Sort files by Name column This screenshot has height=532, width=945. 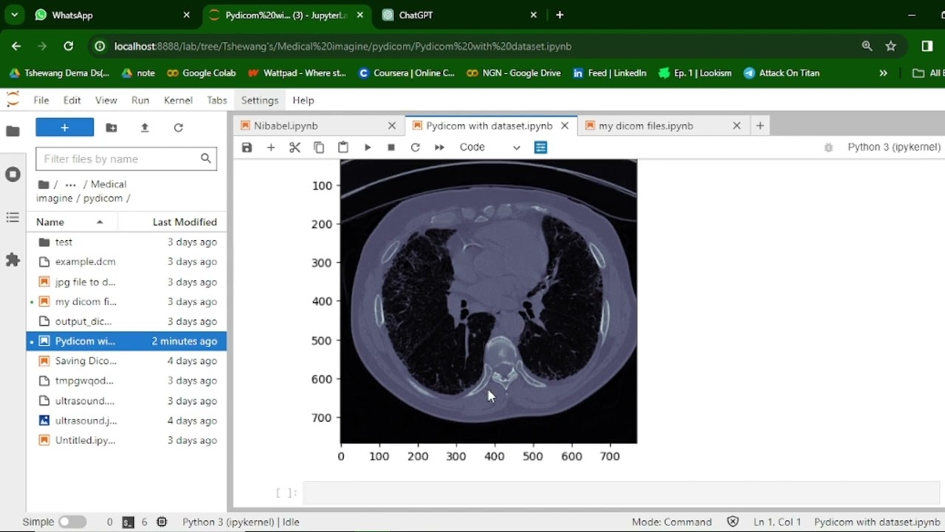coord(72,222)
